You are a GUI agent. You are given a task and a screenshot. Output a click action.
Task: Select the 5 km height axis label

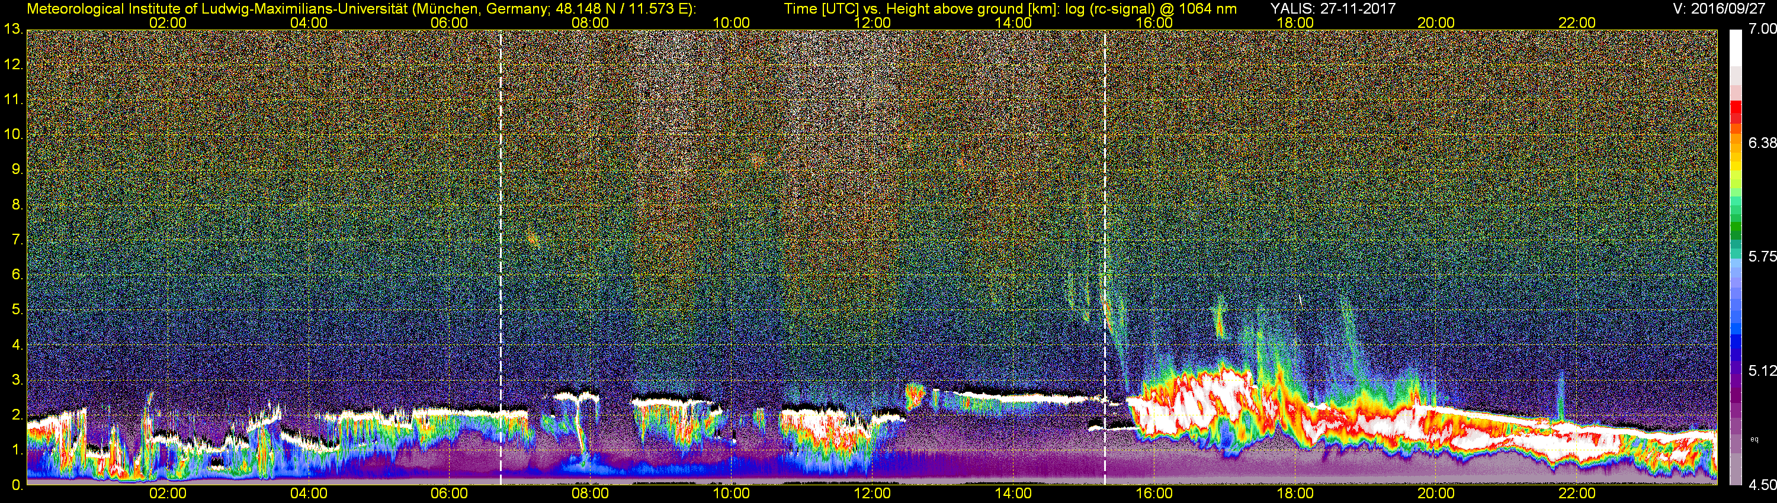coord(17,310)
